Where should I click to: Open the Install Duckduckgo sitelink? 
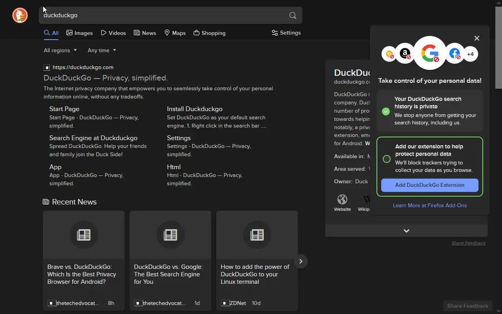(195, 109)
